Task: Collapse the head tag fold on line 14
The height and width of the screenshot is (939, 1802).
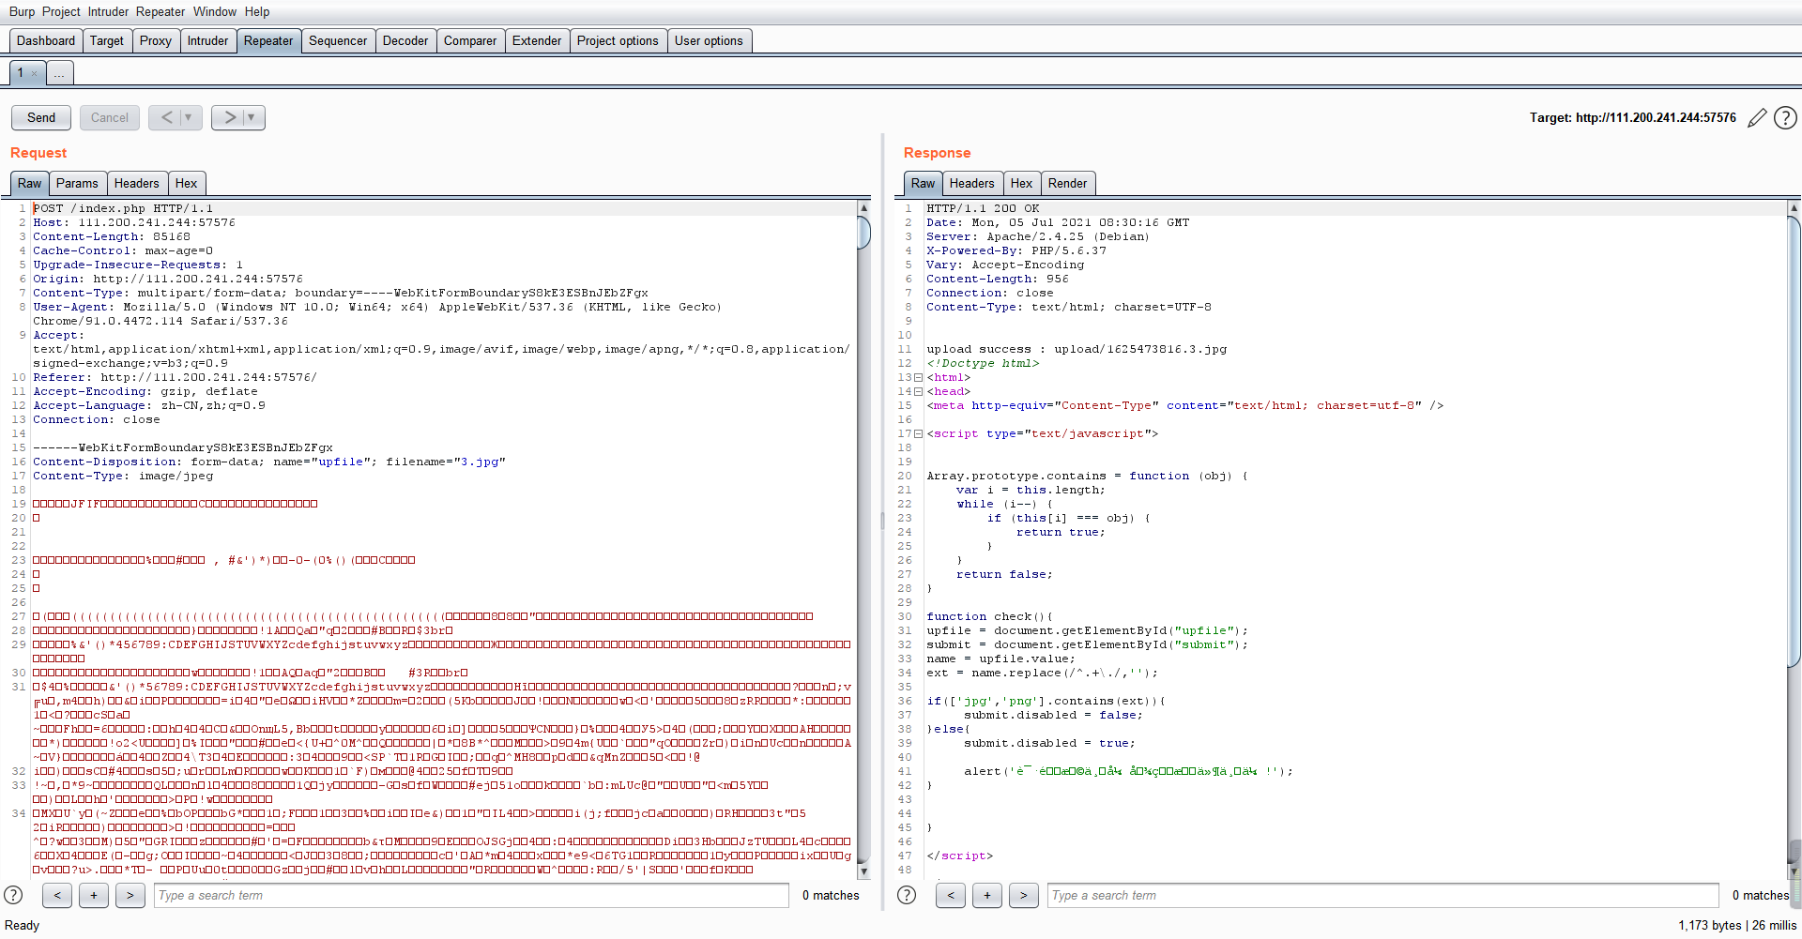Action: [x=918, y=392]
